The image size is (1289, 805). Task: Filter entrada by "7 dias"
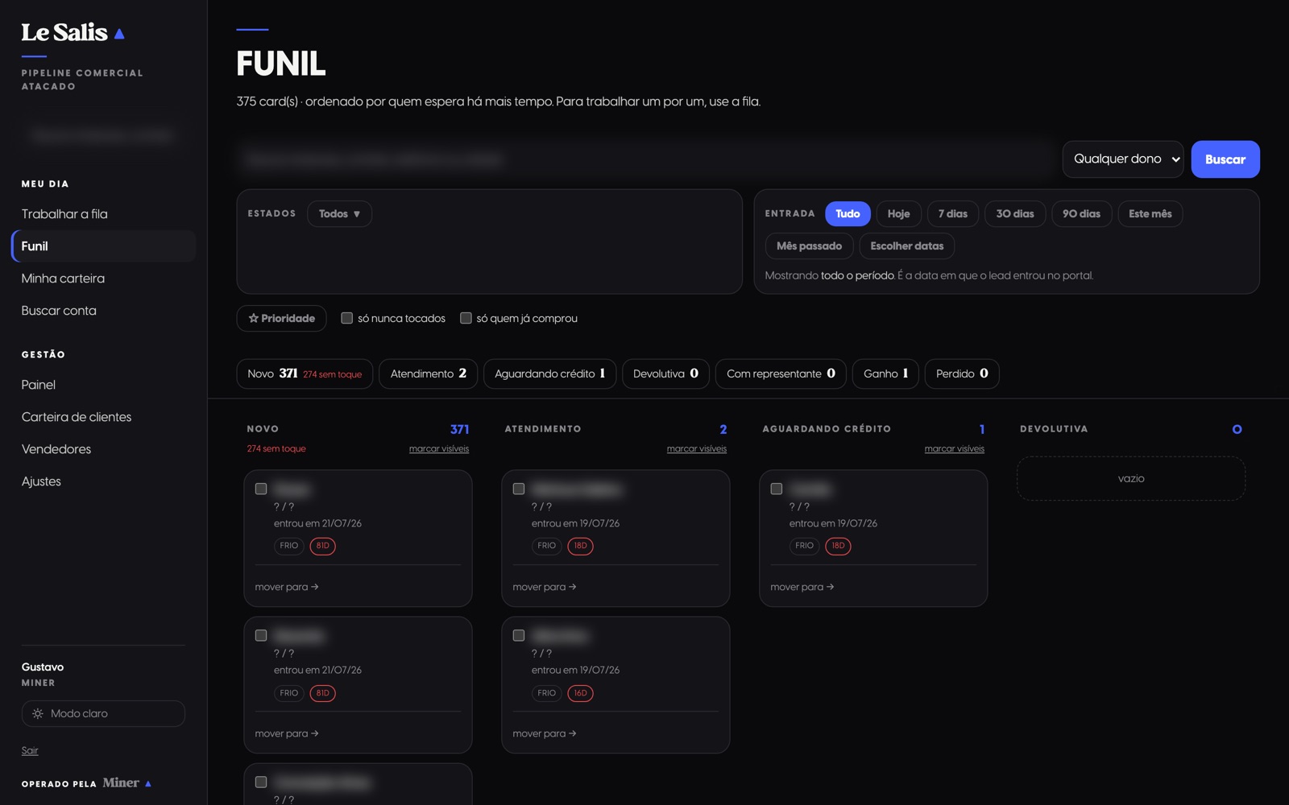tap(952, 213)
